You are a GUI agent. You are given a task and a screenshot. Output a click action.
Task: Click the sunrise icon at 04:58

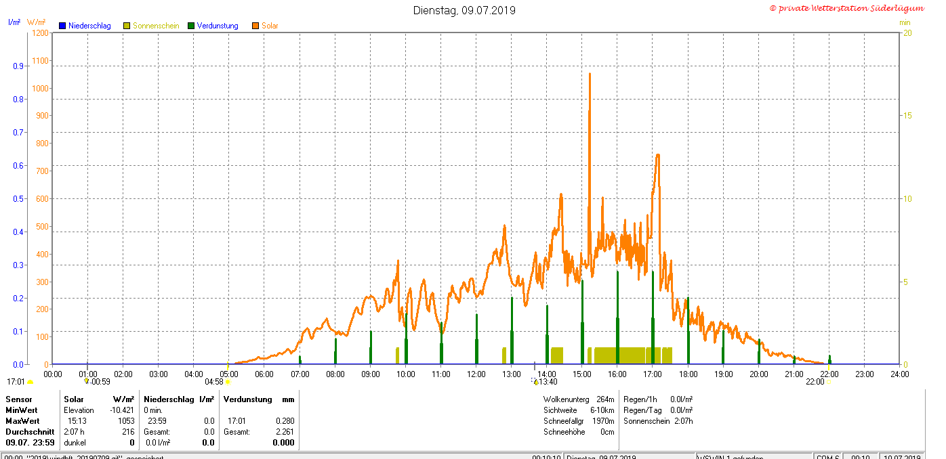click(x=228, y=382)
